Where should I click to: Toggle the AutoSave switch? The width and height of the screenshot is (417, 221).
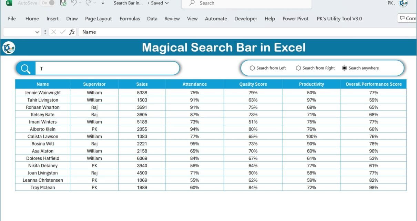[48, 3]
